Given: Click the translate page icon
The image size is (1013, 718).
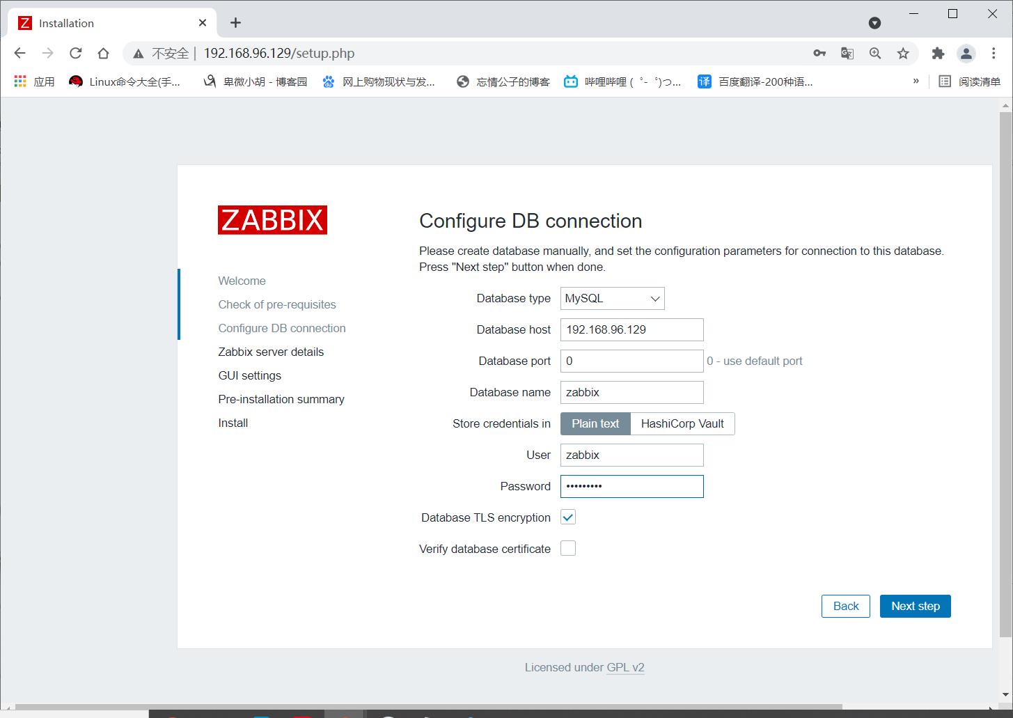Looking at the screenshot, I should (847, 53).
